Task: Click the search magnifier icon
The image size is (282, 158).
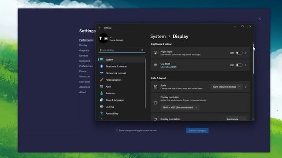Action: click(x=142, y=50)
